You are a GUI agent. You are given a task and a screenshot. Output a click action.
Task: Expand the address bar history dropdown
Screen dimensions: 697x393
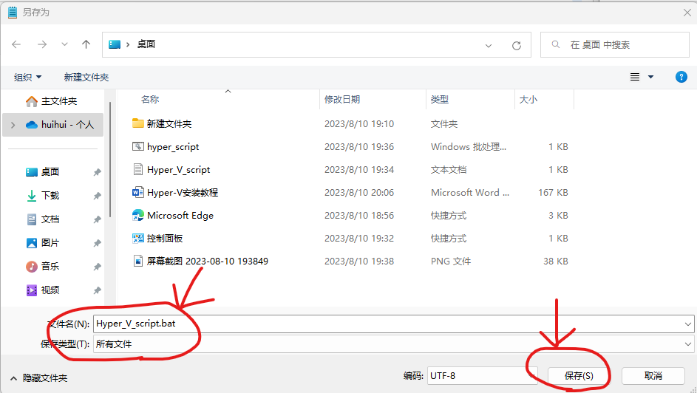[x=489, y=45]
